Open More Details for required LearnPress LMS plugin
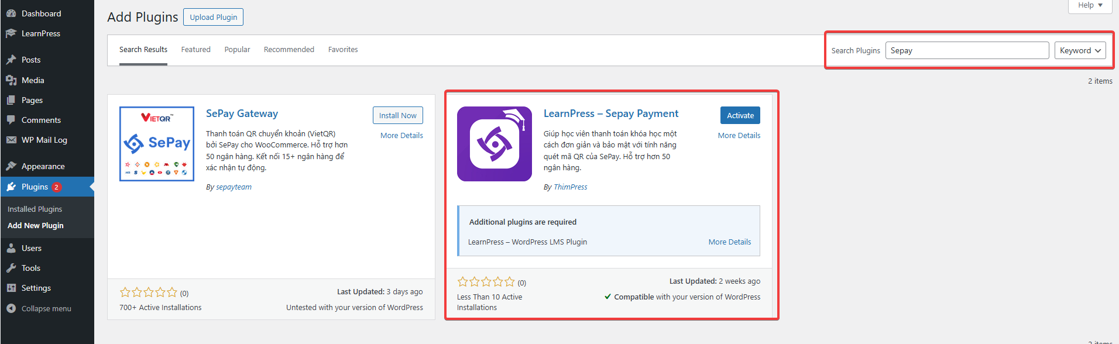Screen dimensions: 1119x344 pyautogui.click(x=730, y=242)
